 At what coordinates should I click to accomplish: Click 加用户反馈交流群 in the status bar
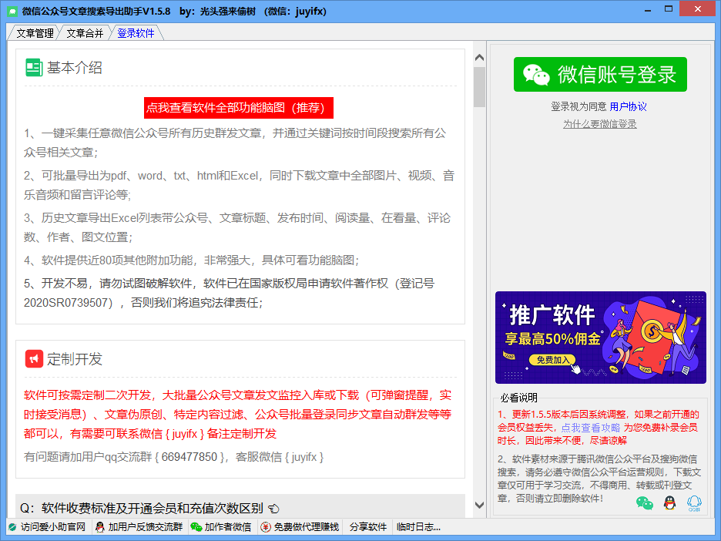tap(139, 526)
